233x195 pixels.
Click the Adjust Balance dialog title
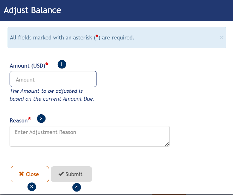[32, 10]
